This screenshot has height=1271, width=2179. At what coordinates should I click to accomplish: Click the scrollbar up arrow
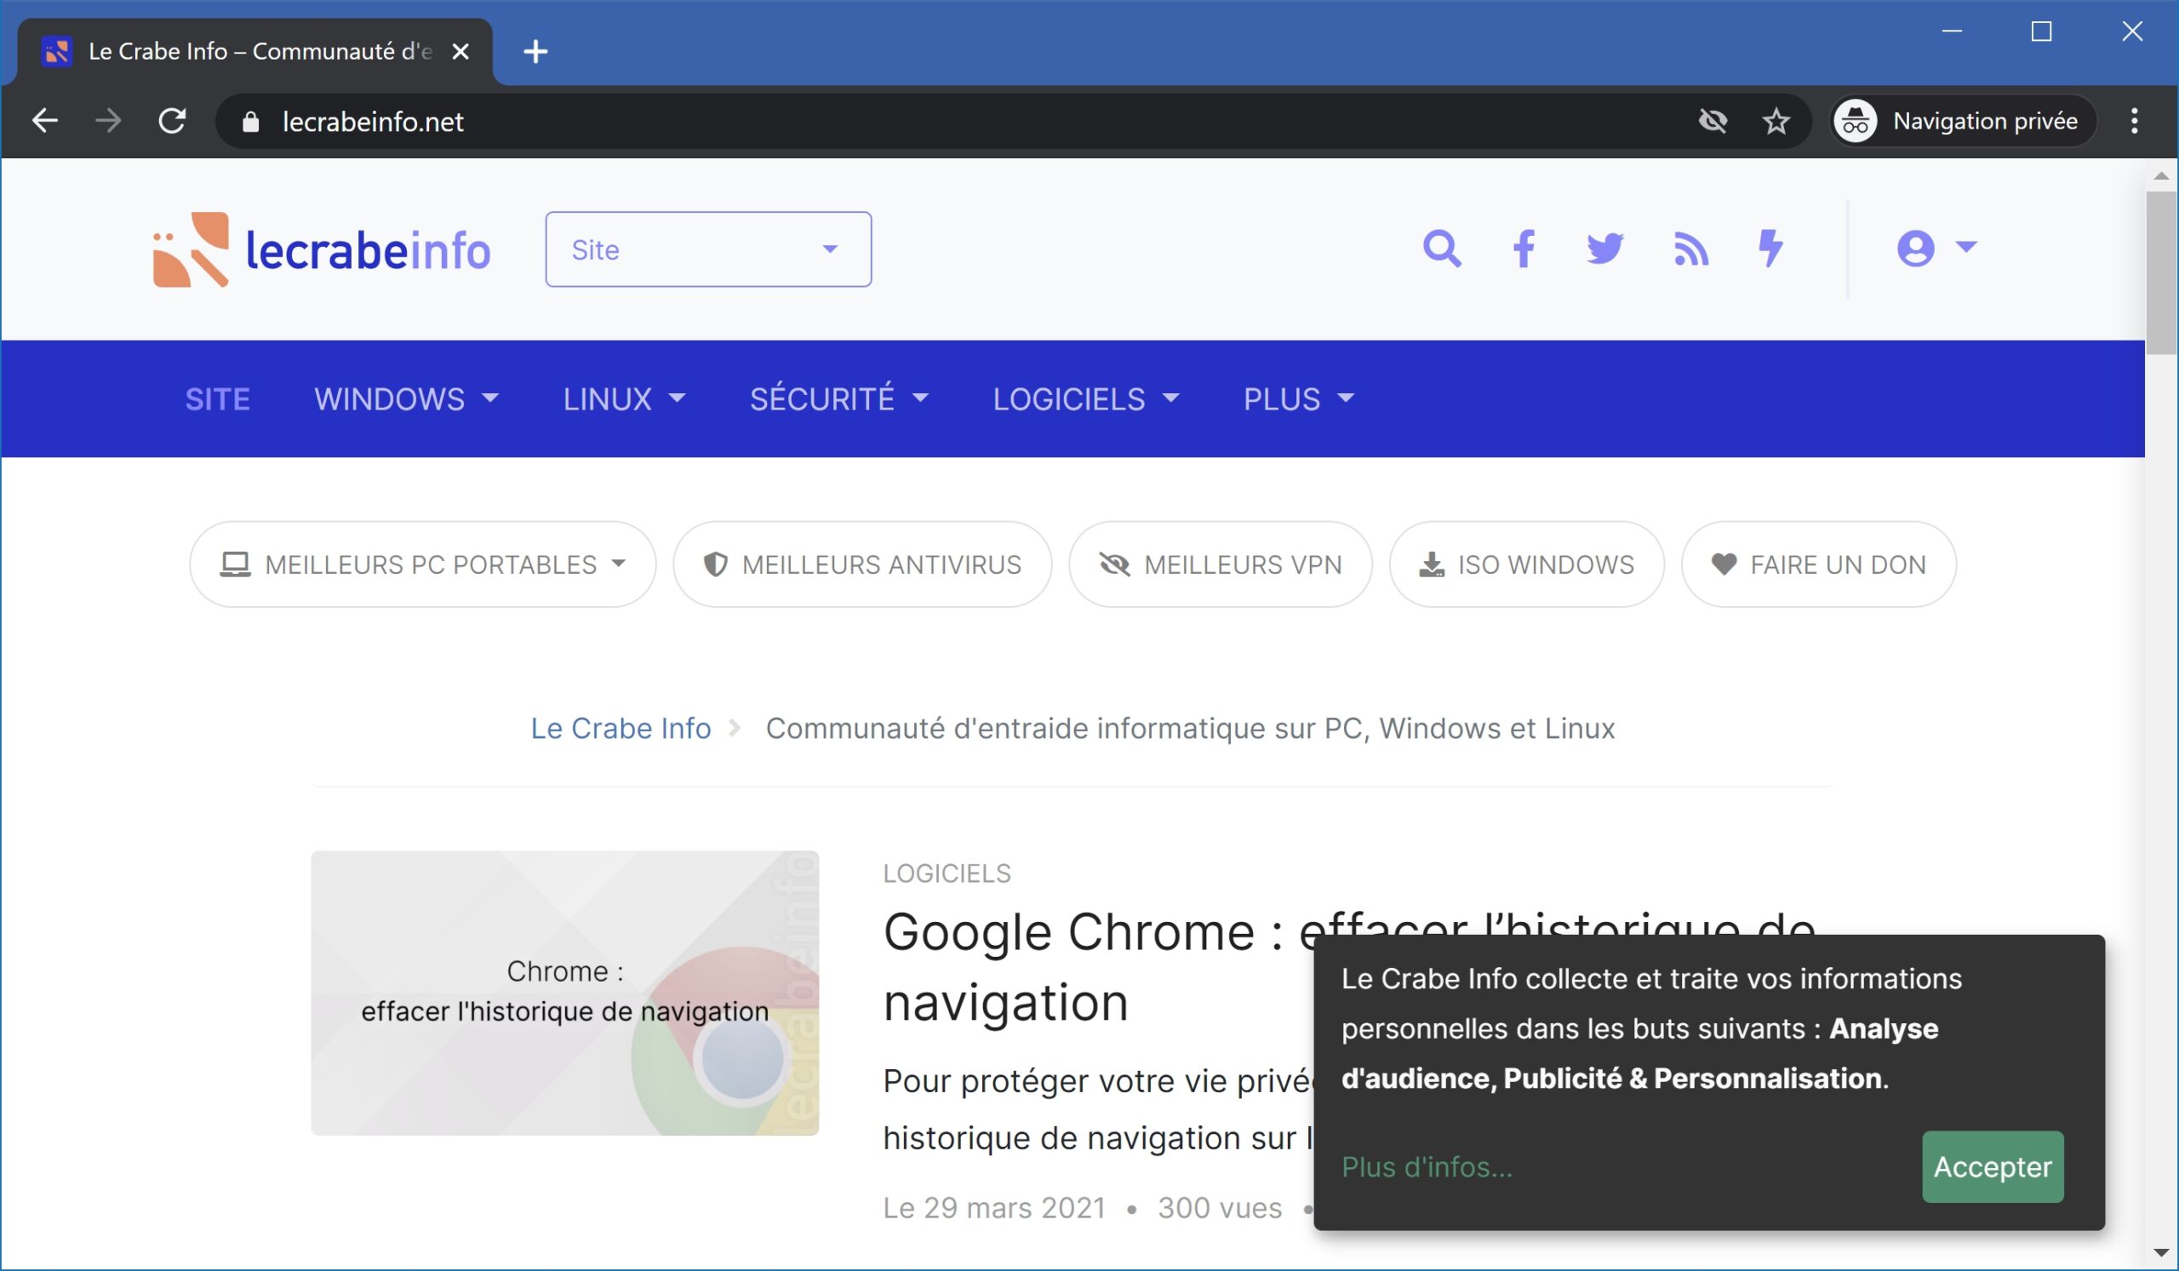[x=2161, y=175]
